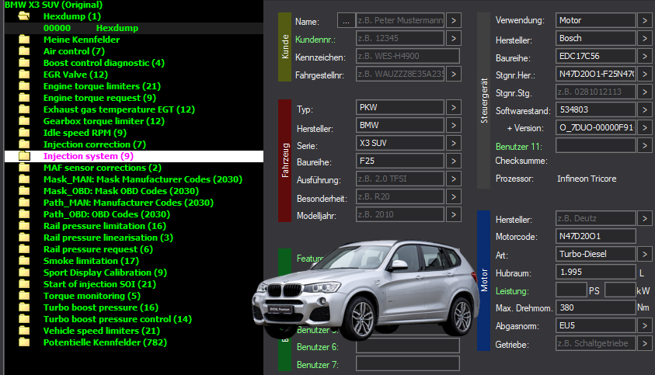Open the Typ PKW dropdown arrow
This screenshot has height=375, width=655.
pos(453,108)
